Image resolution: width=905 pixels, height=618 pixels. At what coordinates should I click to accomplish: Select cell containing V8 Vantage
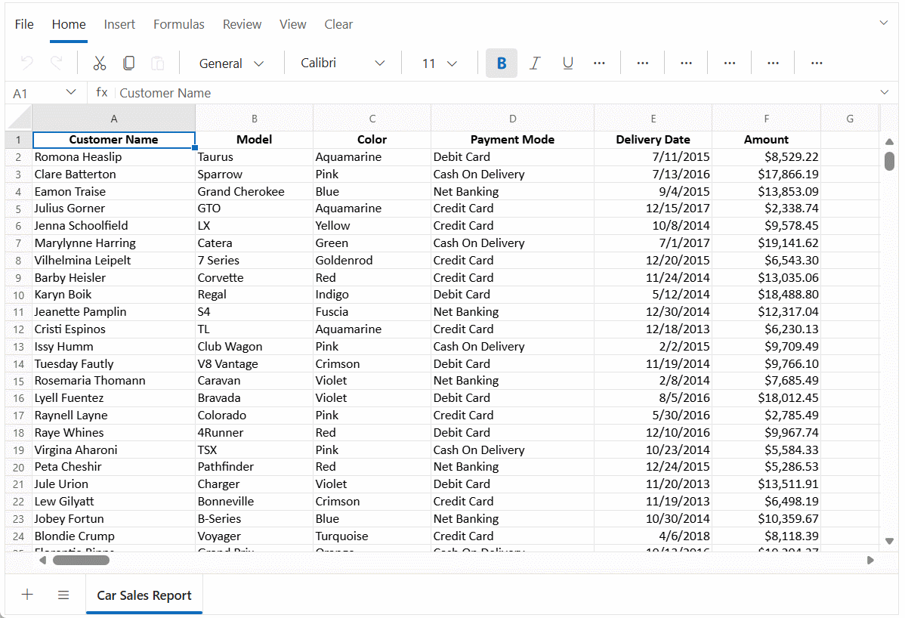(254, 363)
